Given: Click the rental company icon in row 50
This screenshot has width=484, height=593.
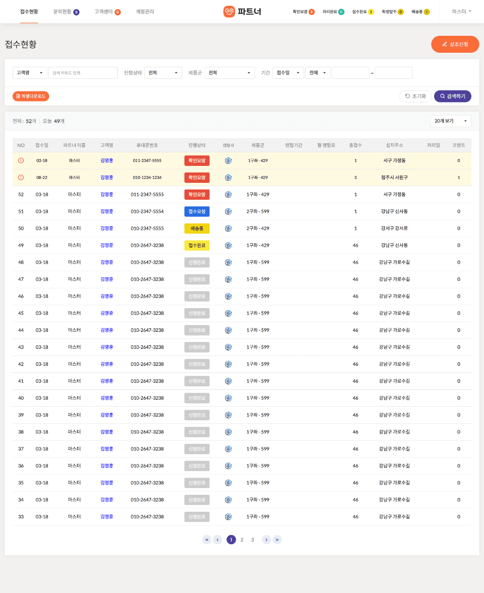Looking at the screenshot, I should 228,228.
